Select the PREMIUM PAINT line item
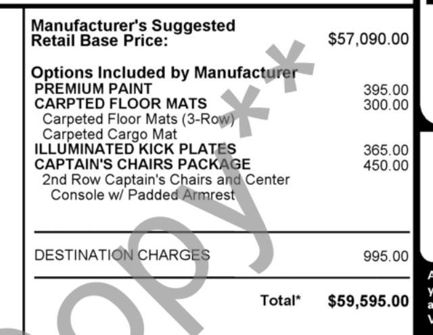This screenshot has width=433, height=335. [x=93, y=89]
